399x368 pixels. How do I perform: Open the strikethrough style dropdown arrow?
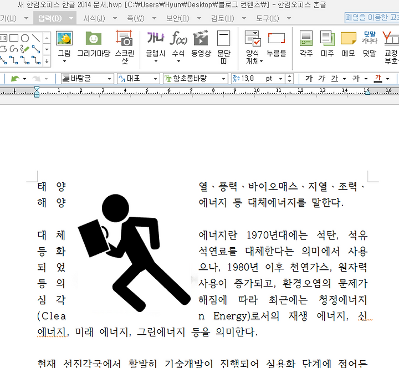[366, 79]
